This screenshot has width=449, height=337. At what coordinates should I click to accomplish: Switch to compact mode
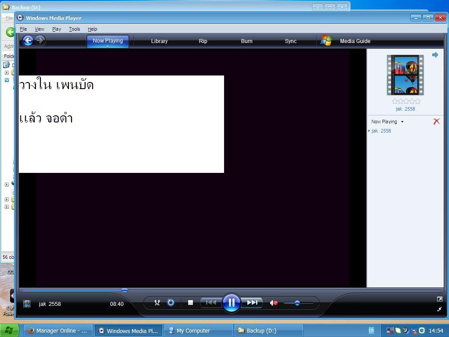pos(439,309)
